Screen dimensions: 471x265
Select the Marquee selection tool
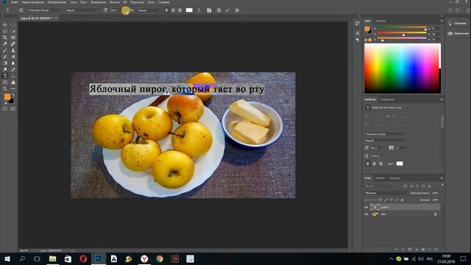[13, 24]
